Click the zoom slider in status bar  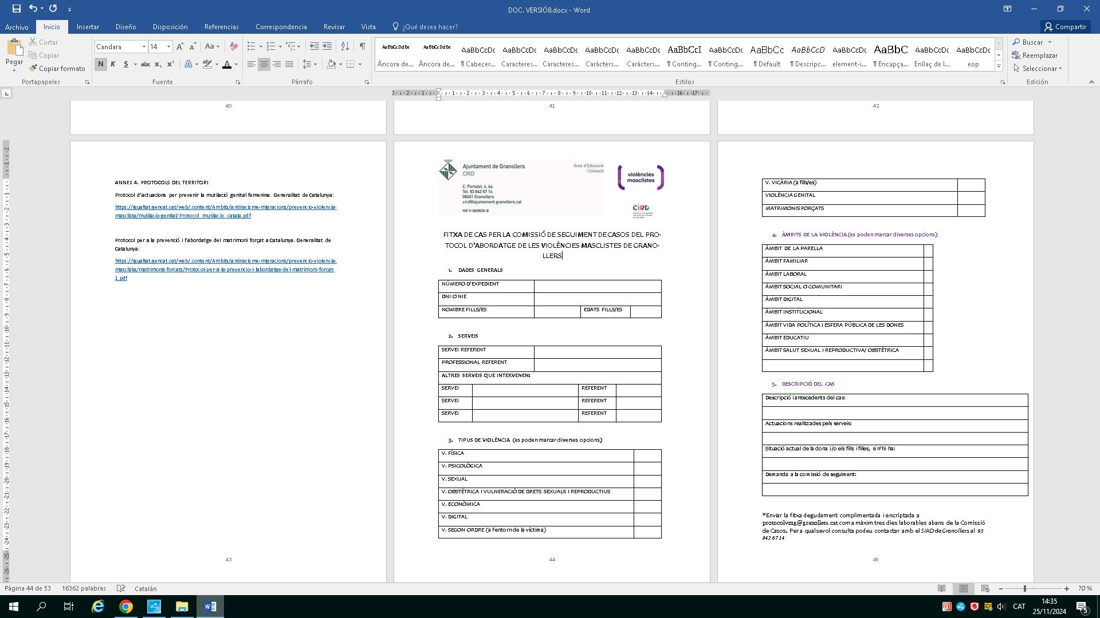coord(1024,588)
